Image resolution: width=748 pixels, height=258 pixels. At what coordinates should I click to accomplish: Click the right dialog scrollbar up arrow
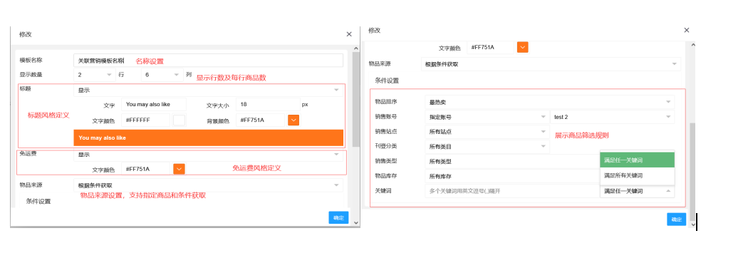pos(692,44)
